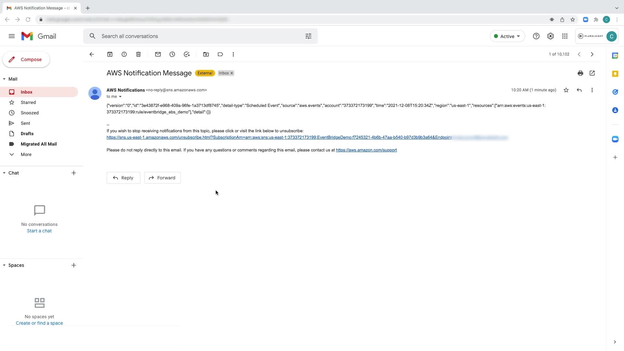Screen dimensions: 624x351
Task: Open the Move to folder icon
Action: (206, 54)
